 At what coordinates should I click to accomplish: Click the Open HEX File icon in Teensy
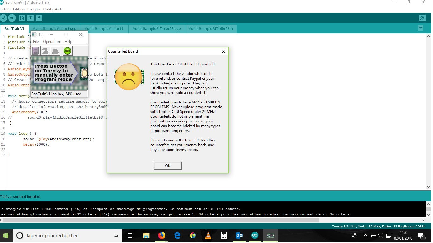click(36, 51)
